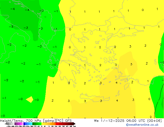The image size is (164, 127).
Task: Click the dark red end of temperature legend
Action: point(74,124)
